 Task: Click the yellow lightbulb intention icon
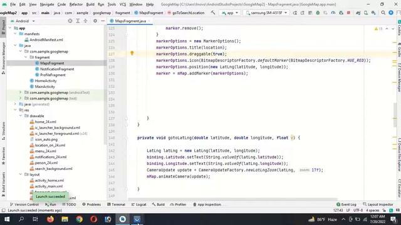(x=132, y=53)
